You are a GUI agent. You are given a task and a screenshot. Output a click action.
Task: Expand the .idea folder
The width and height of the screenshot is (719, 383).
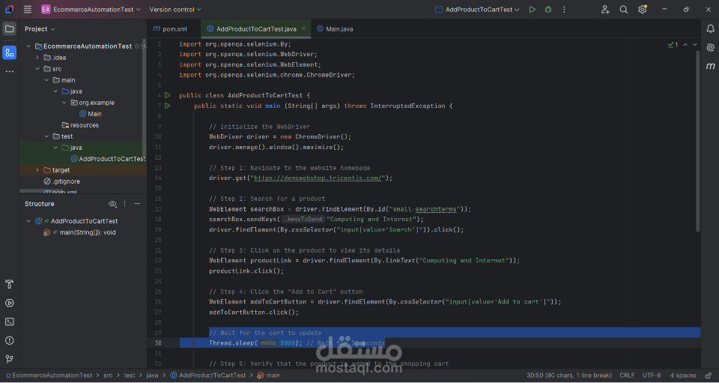(x=37, y=58)
